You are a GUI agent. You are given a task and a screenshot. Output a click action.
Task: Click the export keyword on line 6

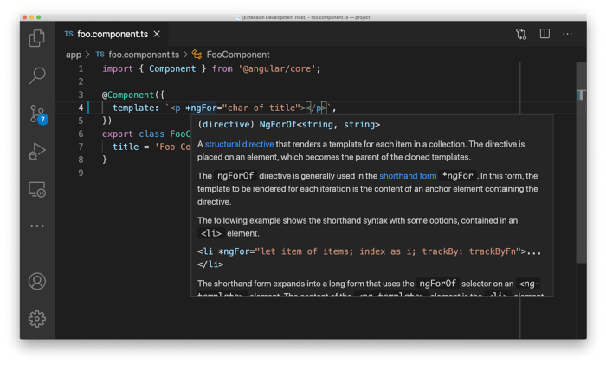point(118,134)
